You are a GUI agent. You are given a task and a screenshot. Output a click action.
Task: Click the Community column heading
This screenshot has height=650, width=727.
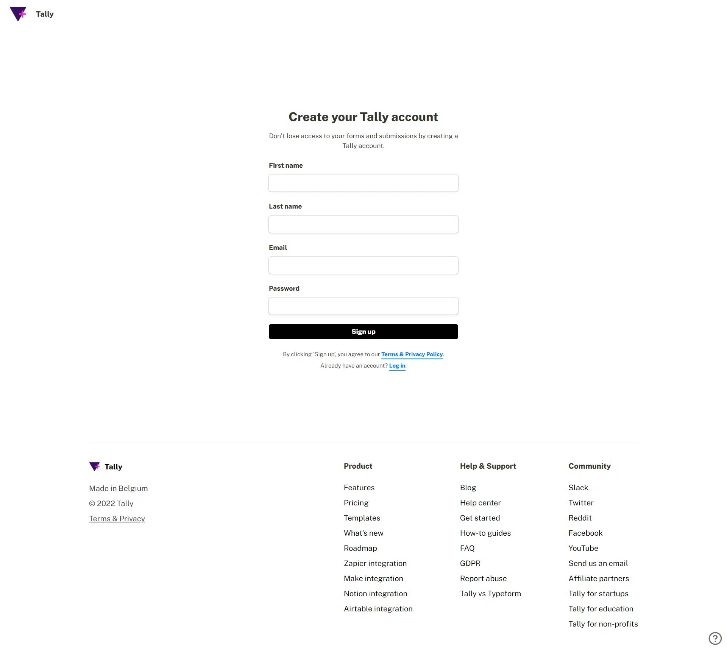pos(590,466)
